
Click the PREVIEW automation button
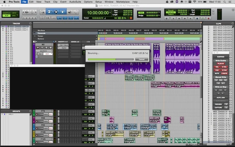pyautogui.click(x=219, y=104)
